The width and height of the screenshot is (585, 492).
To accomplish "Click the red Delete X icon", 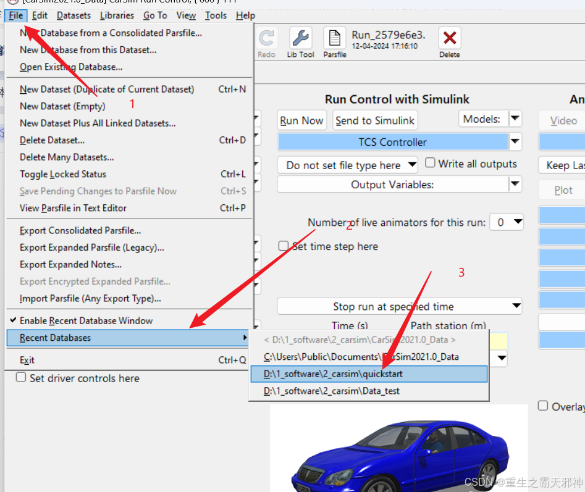I will pyautogui.click(x=450, y=38).
